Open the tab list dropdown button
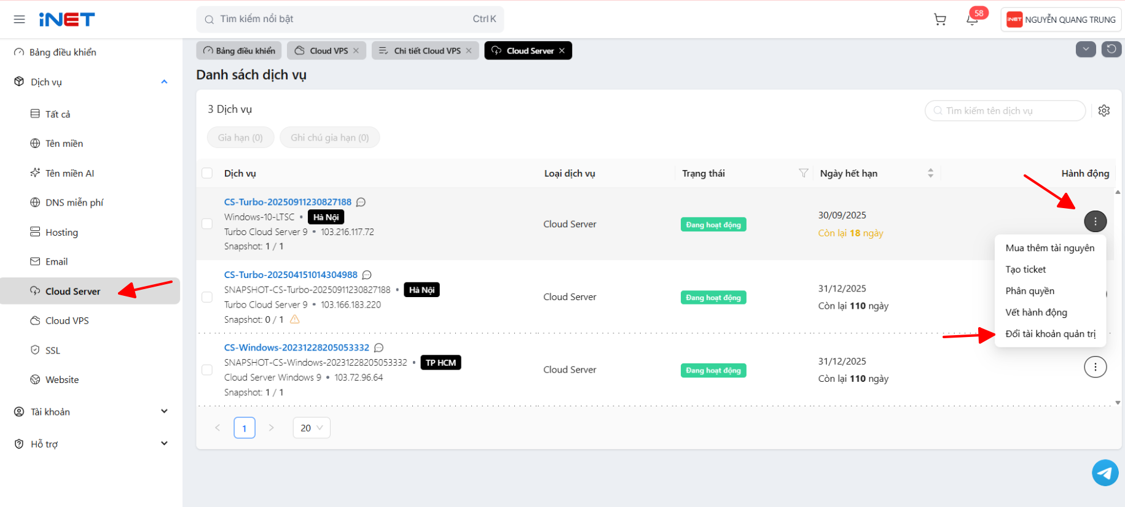The height and width of the screenshot is (507, 1125). coord(1086,49)
